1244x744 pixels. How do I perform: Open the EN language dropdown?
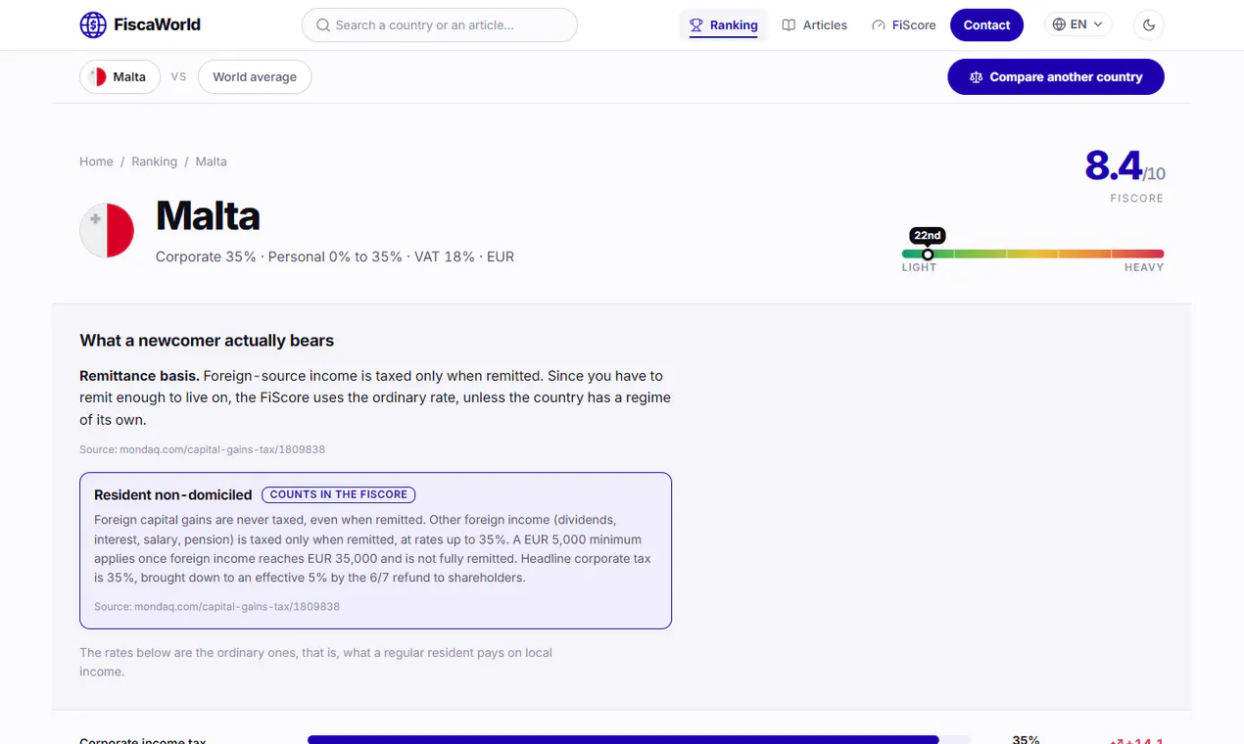(x=1077, y=24)
